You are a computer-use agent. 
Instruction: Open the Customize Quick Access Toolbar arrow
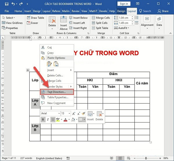click(27, 4)
